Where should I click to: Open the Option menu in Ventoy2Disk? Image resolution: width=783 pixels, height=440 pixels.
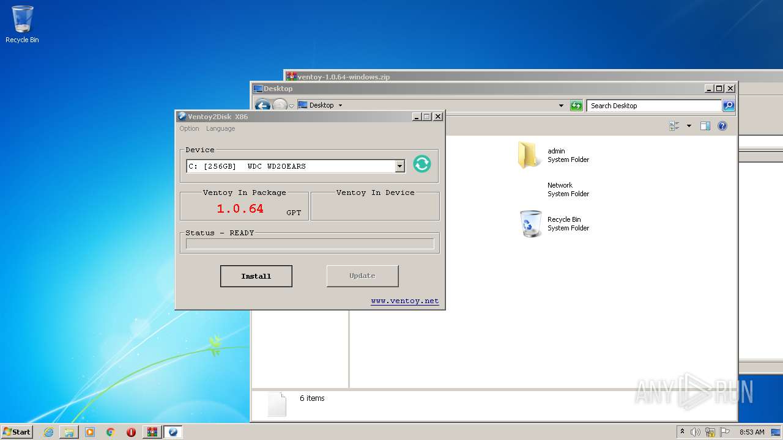click(x=189, y=128)
